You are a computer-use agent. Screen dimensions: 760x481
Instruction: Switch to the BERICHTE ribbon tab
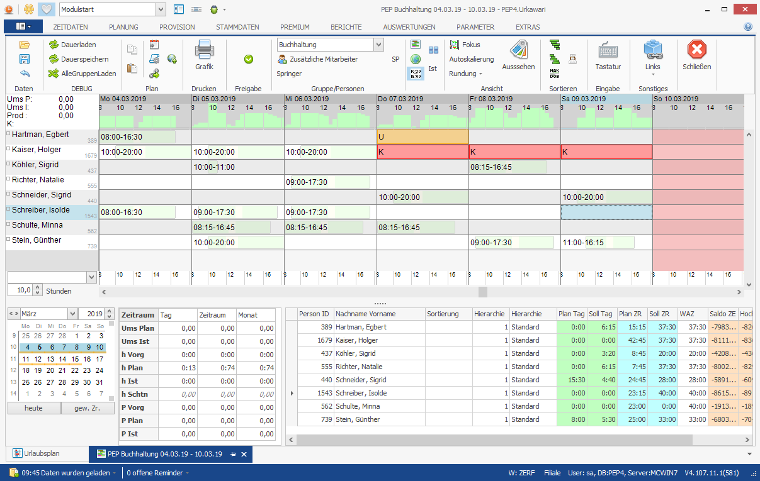click(346, 27)
